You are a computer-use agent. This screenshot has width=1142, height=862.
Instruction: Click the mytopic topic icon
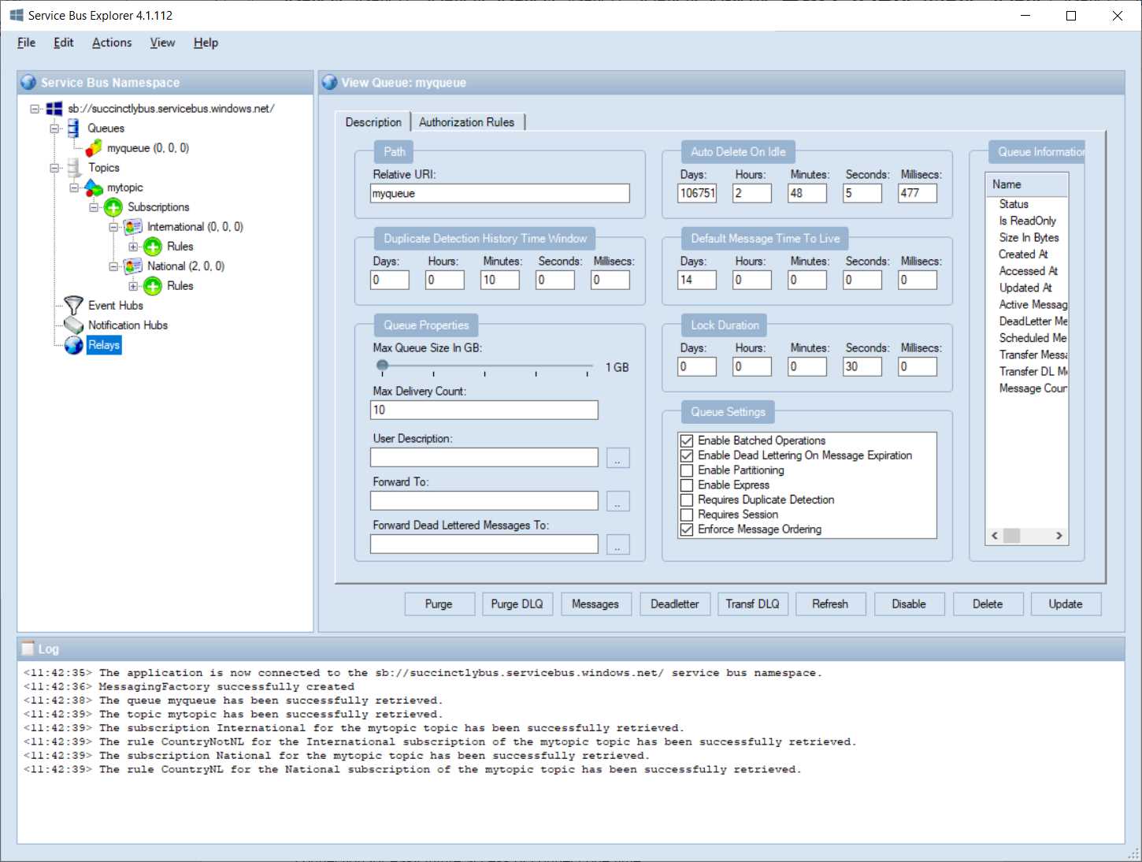pos(94,188)
